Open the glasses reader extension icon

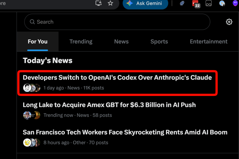pyautogui.click(x=208, y=3)
